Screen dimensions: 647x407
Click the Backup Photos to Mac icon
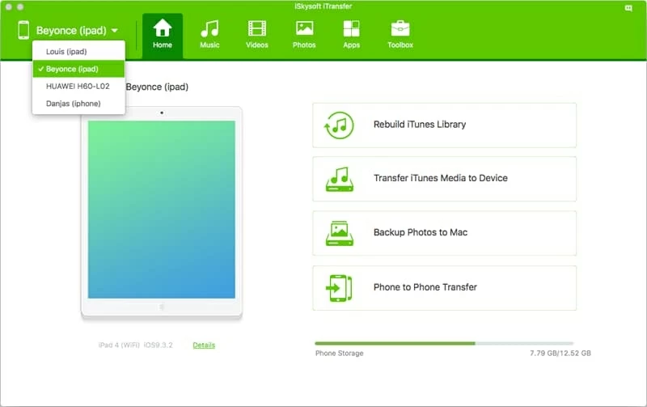pyautogui.click(x=340, y=233)
